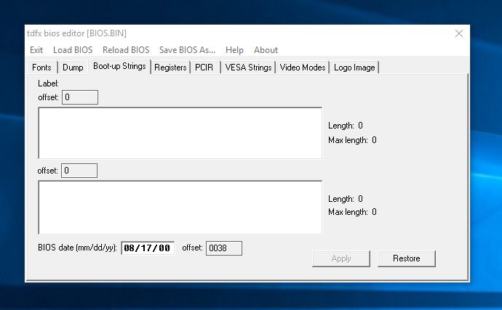Viewport: 502px width, 310px height.
Task: Close the tdfx bios editor window
Action: (459, 33)
